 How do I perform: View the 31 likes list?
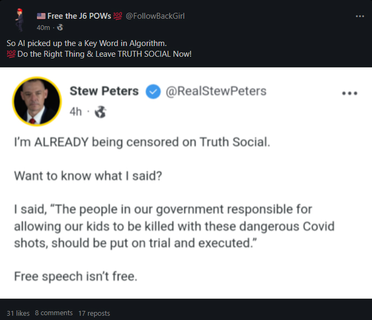18,313
